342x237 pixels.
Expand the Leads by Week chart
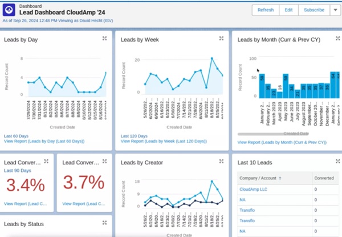[x=221, y=38]
